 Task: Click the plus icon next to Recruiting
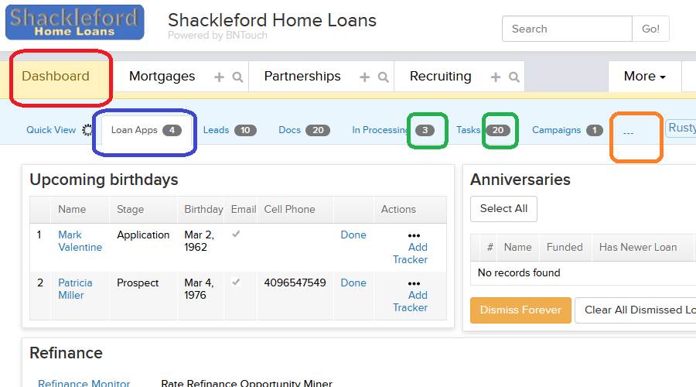click(496, 77)
